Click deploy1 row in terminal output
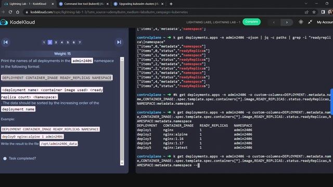Viewport: 333px width, 187px height. [x=194, y=130]
